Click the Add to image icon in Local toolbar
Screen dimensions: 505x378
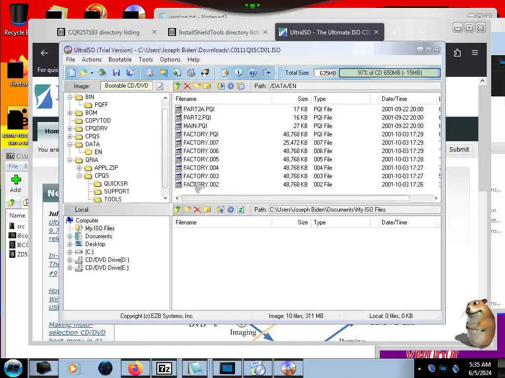point(221,210)
